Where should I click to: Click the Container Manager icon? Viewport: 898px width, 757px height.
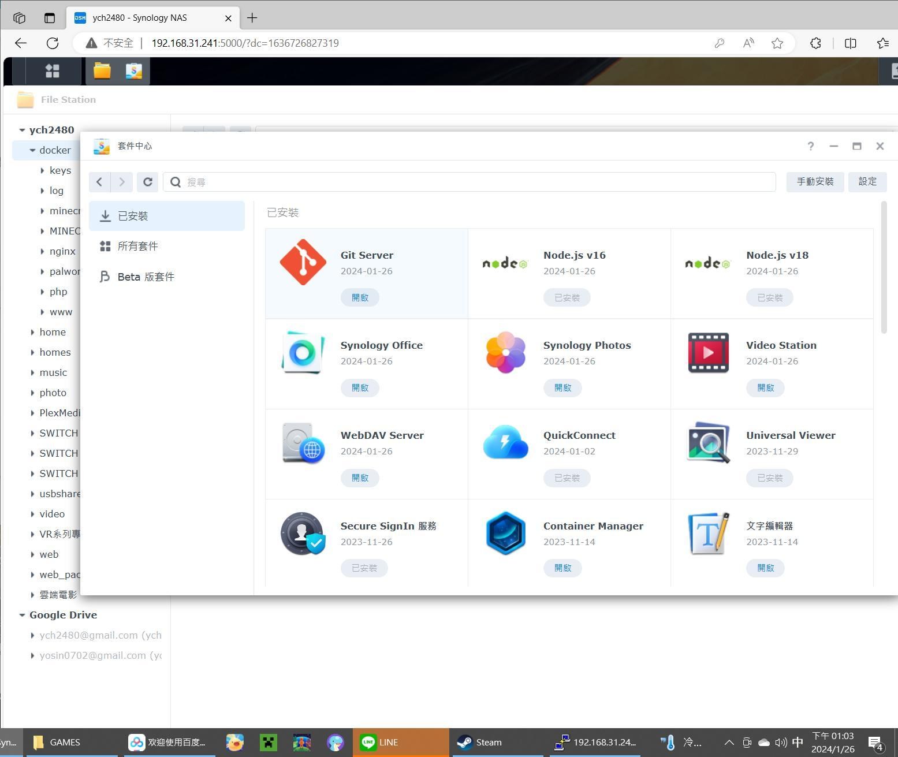505,533
